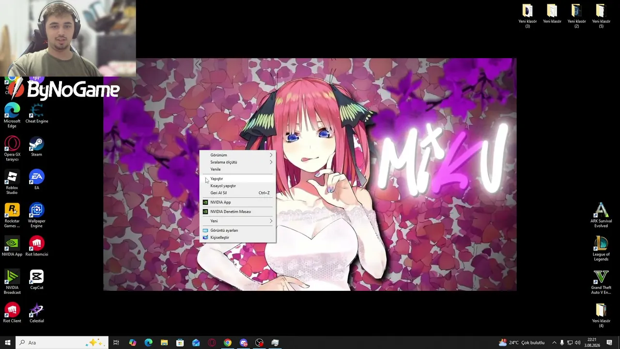Select the Rockstar Games desktop icon

[x=12, y=215]
